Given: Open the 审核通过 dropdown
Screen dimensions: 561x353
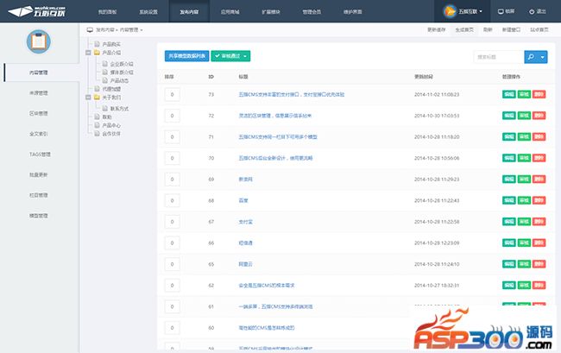Looking at the screenshot, I should tap(230, 56).
